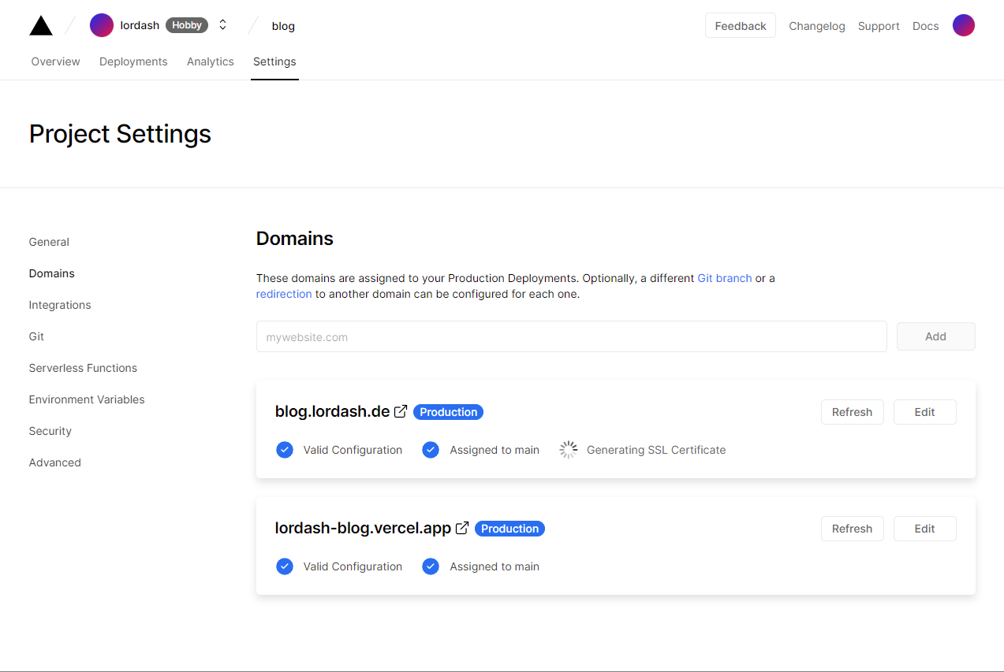Refresh the lordash-blog.vercel.app domain

point(853,529)
